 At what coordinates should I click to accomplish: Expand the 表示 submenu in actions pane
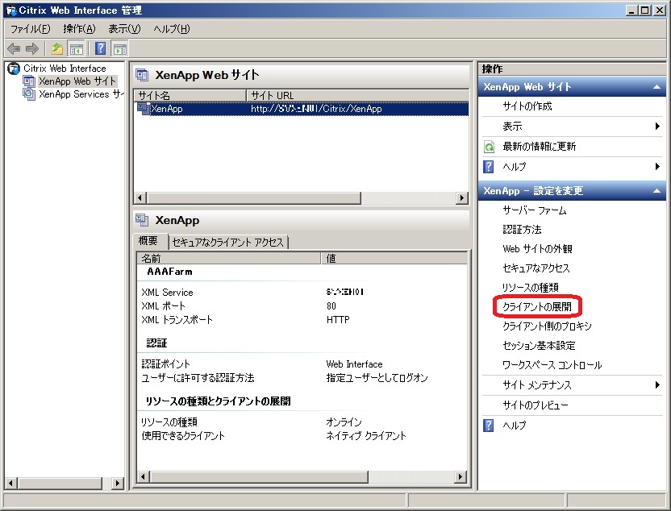coord(657,127)
